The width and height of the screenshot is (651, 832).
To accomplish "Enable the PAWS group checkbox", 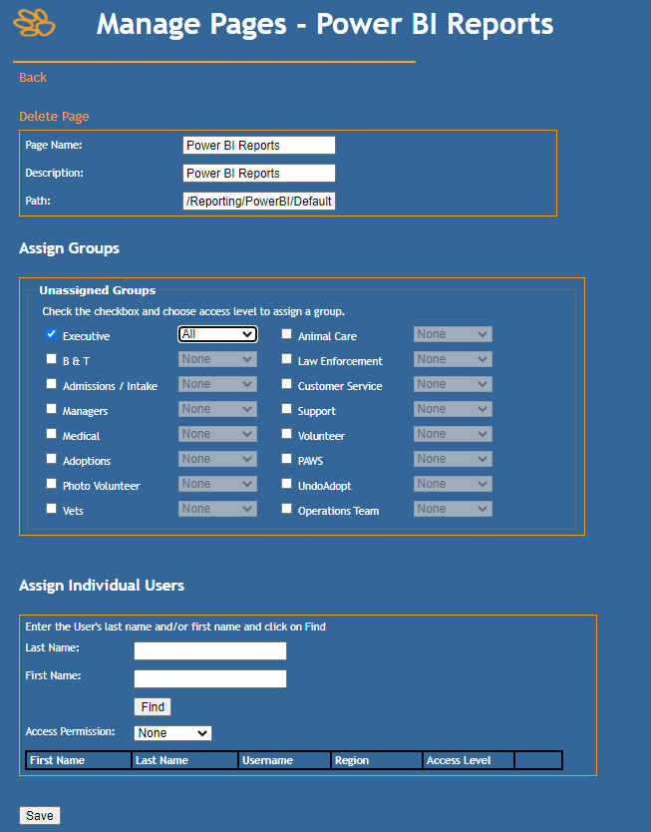I will [287, 459].
